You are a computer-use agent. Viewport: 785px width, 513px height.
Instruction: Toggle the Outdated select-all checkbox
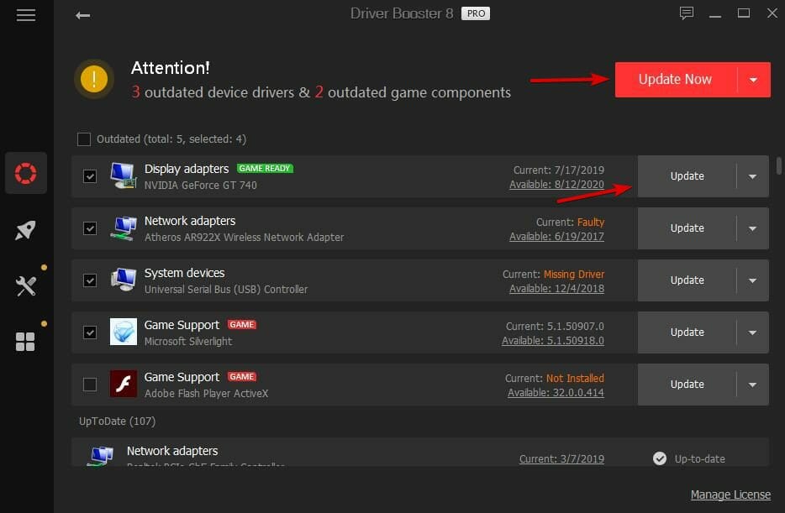[84, 139]
